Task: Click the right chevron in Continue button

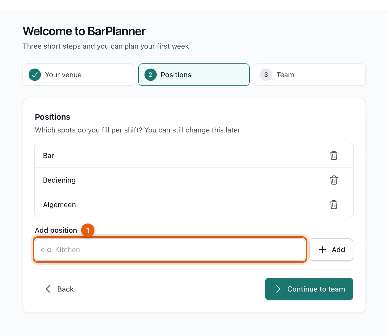Action: click(x=278, y=289)
